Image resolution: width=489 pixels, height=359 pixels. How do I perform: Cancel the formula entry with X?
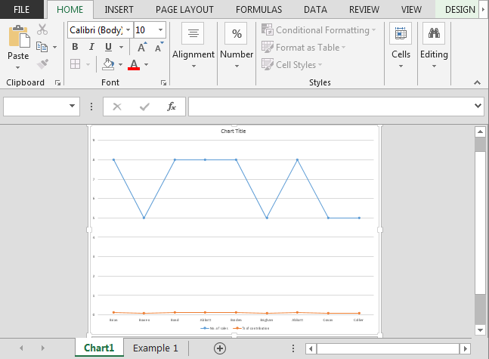(x=117, y=107)
